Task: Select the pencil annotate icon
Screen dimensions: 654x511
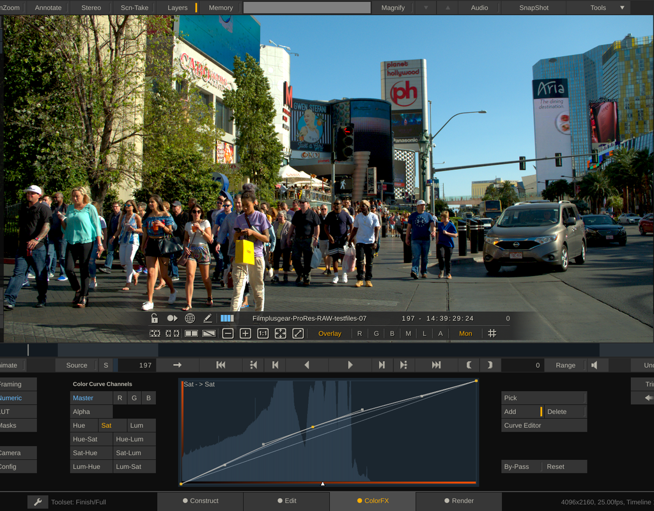Action: [207, 319]
